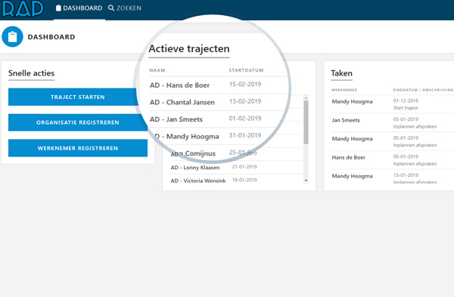Click the Startdatum column header
Image resolution: width=454 pixels, height=297 pixels.
click(x=246, y=70)
